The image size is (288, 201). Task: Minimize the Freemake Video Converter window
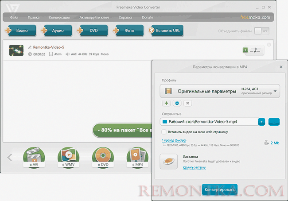(257, 8)
